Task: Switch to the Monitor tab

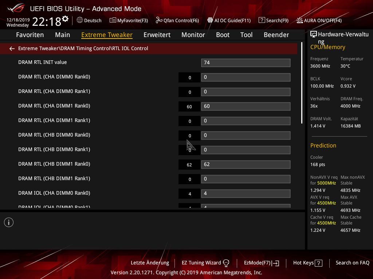Action: (193, 35)
